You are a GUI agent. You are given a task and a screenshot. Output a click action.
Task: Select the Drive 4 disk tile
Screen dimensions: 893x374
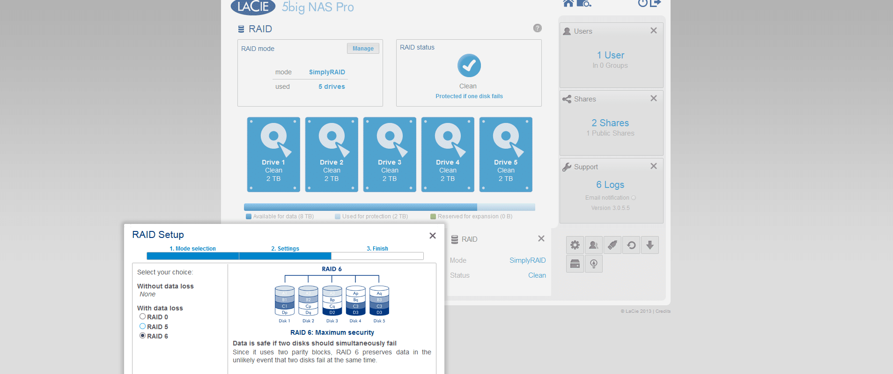tap(448, 154)
